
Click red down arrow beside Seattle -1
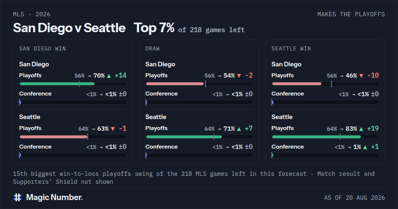(x=113, y=129)
